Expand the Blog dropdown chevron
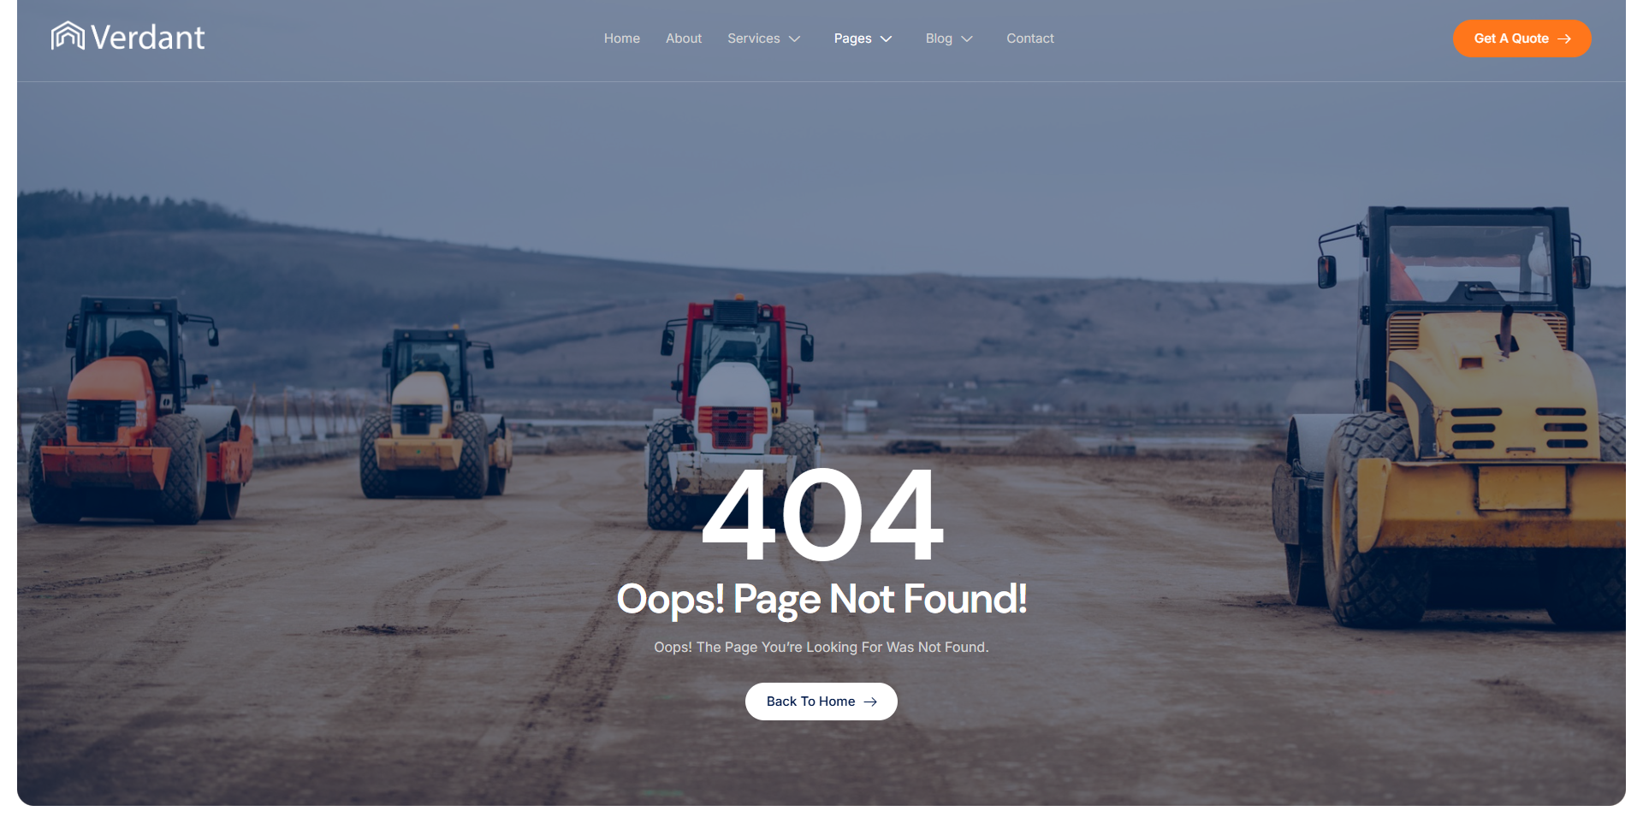The width and height of the screenshot is (1643, 823). [967, 39]
